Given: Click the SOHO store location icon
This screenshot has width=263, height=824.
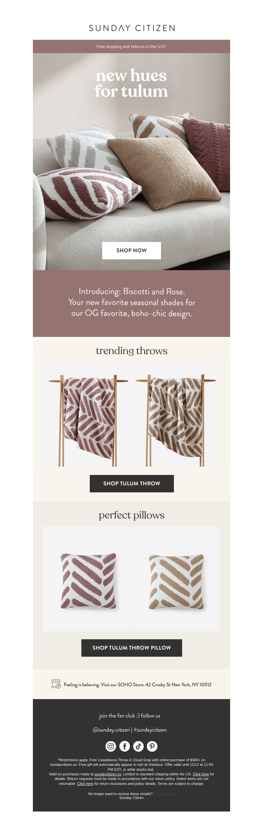Looking at the screenshot, I should (56, 684).
